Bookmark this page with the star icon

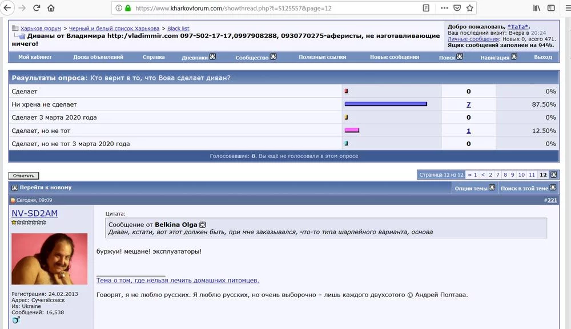pyautogui.click(x=469, y=8)
